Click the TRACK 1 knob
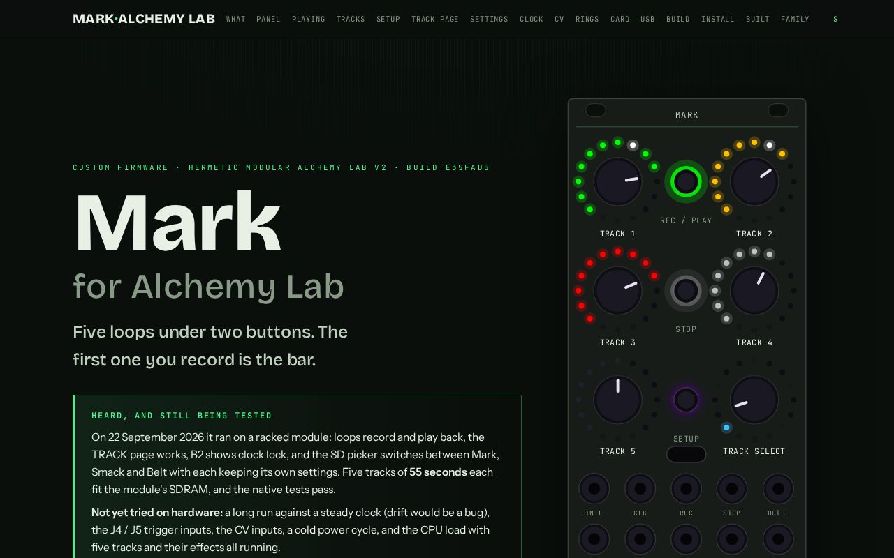The width and height of the screenshot is (894, 558). [617, 181]
